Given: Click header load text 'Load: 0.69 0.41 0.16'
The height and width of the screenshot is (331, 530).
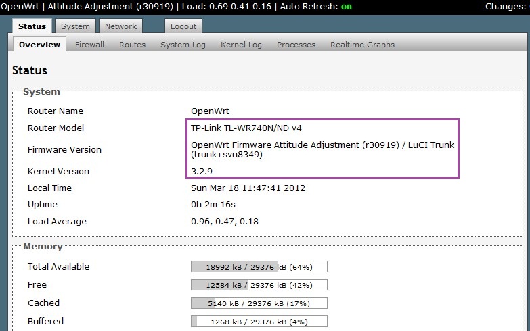Looking at the screenshot, I should click(x=227, y=6).
